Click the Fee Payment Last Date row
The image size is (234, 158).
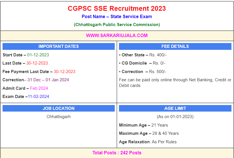click(x=39, y=72)
